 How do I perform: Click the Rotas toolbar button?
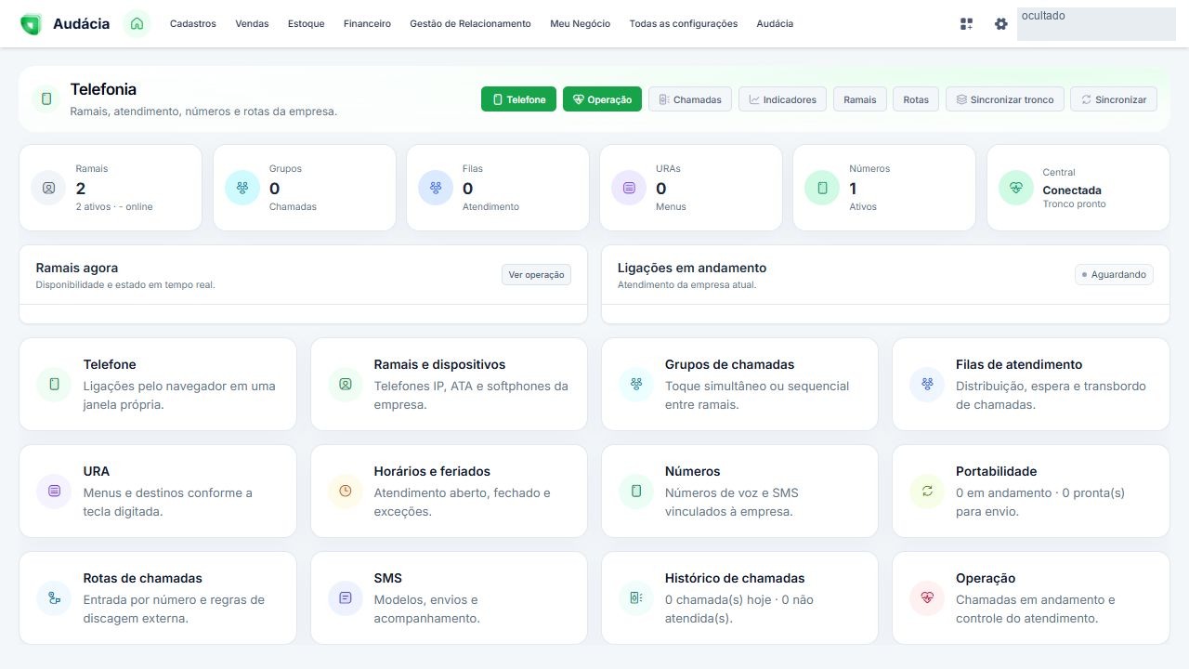pos(916,99)
